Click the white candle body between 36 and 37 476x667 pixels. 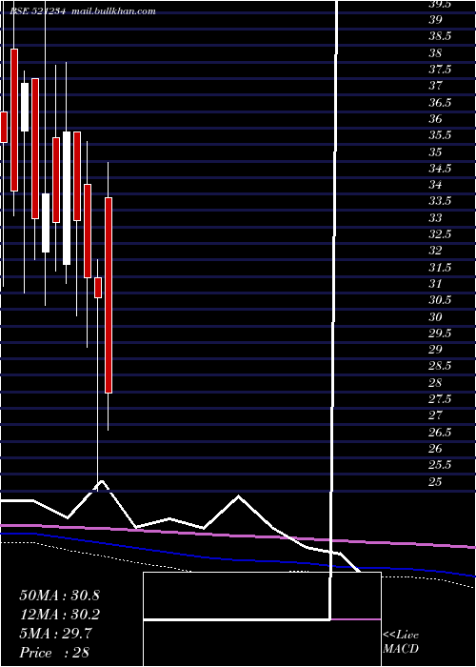25,107
